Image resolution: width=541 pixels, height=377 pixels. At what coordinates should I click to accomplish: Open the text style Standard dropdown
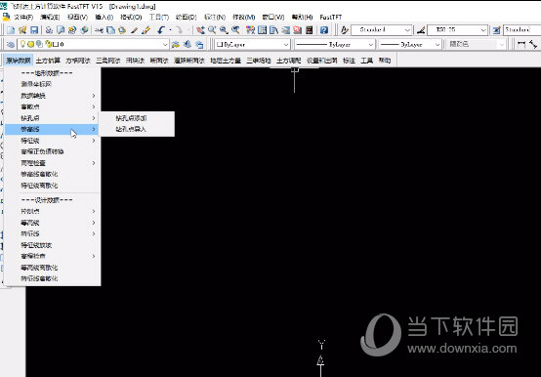(x=407, y=30)
